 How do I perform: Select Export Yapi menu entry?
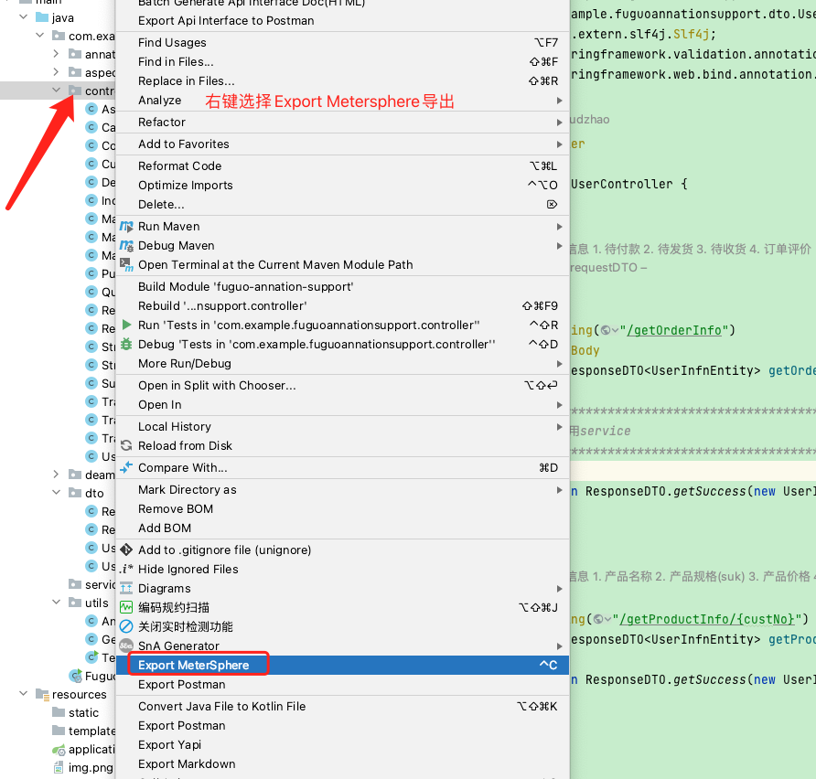pyautogui.click(x=342, y=744)
